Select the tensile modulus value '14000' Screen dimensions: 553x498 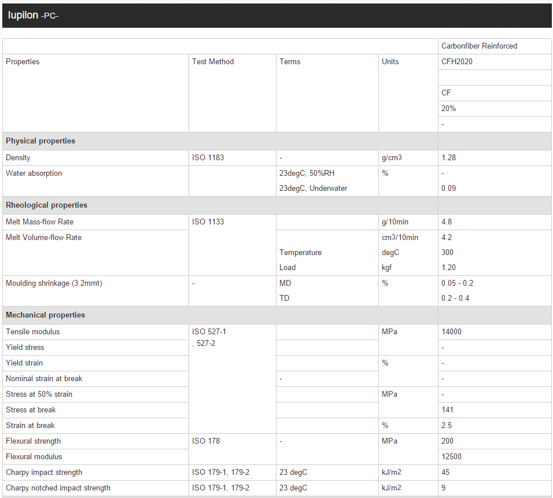point(451,332)
